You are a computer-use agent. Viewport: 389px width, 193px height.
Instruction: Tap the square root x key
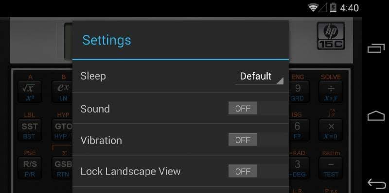[30, 92]
